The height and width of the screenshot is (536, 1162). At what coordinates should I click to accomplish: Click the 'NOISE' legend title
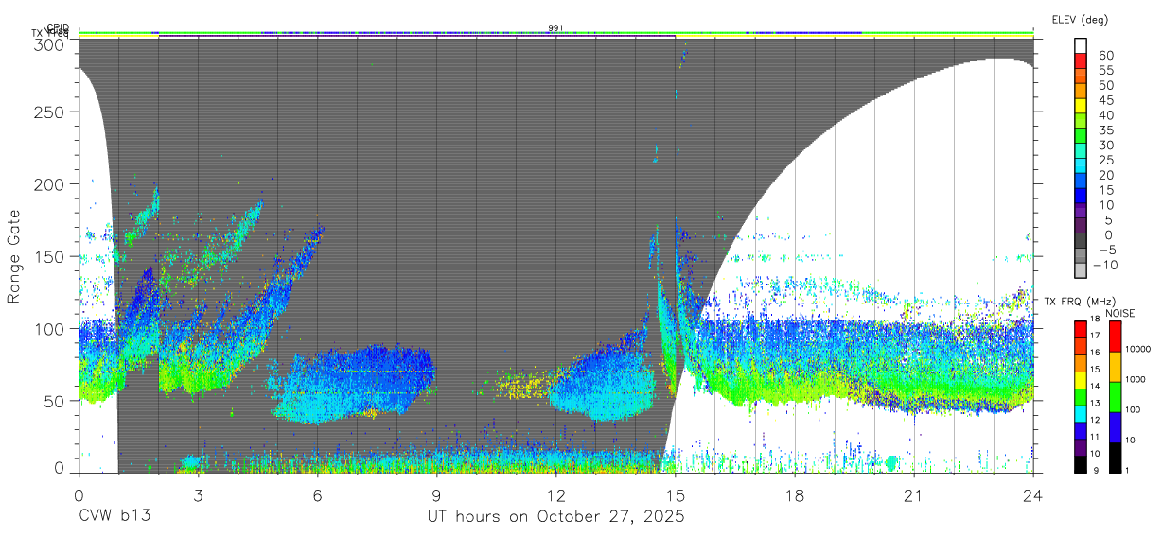click(x=1120, y=313)
